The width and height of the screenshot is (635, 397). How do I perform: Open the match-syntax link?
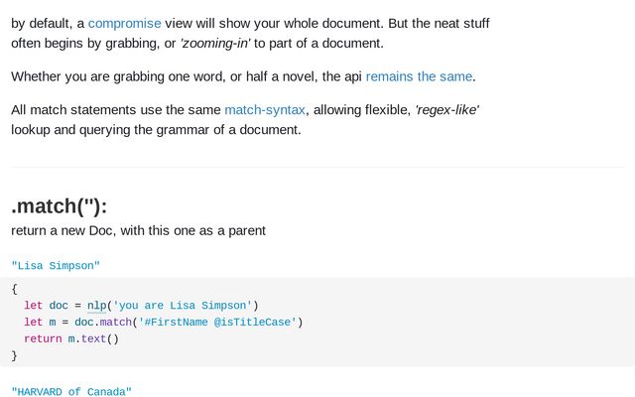[265, 110]
